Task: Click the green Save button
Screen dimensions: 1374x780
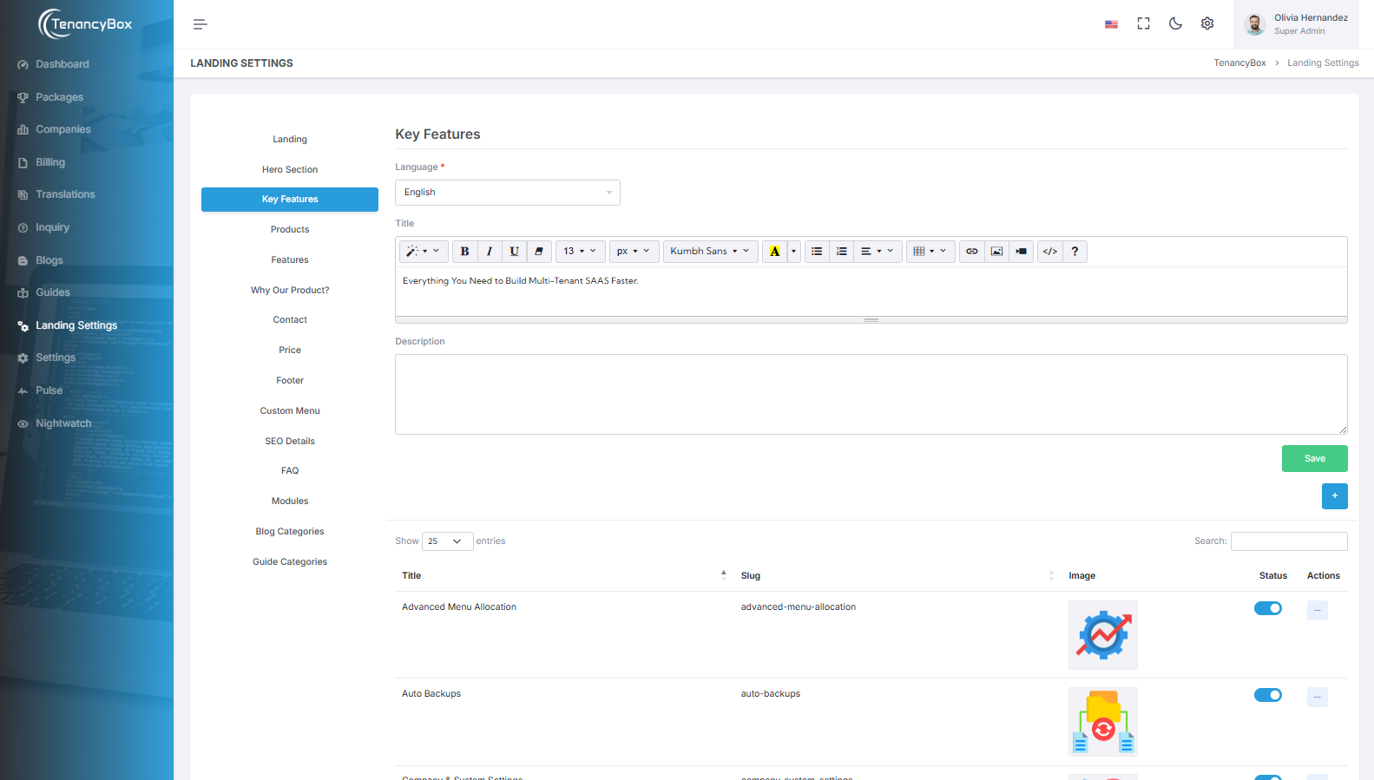Action: point(1314,459)
